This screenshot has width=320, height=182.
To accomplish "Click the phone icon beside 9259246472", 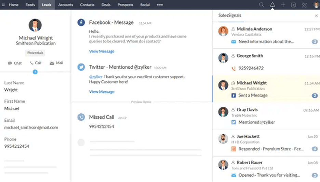I will (x=234, y=68).
